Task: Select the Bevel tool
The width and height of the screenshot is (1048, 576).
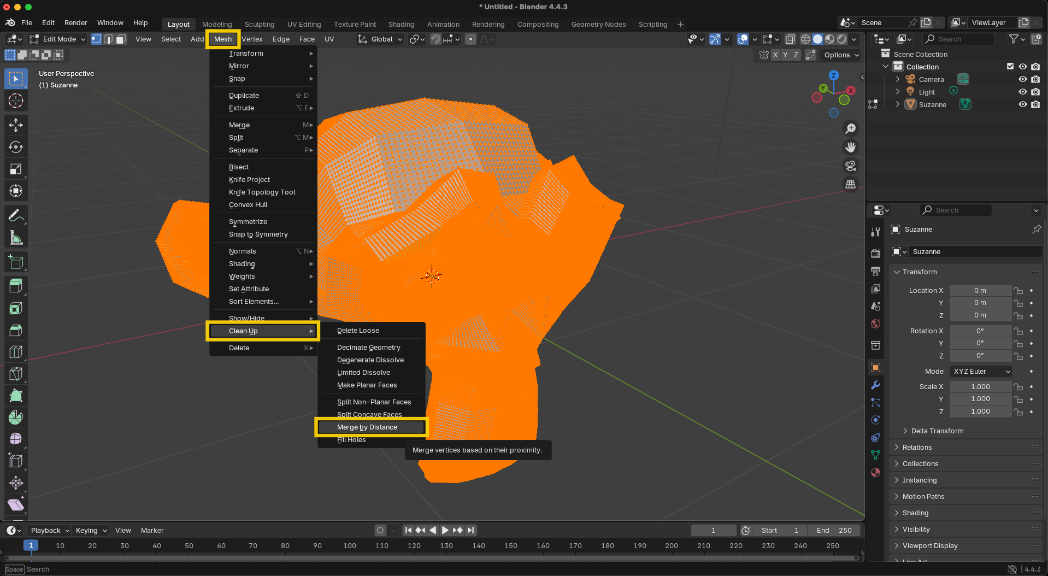Action: pyautogui.click(x=16, y=330)
